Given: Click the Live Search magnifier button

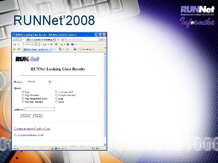Looking at the screenshot, I should pyautogui.click(x=101, y=40).
